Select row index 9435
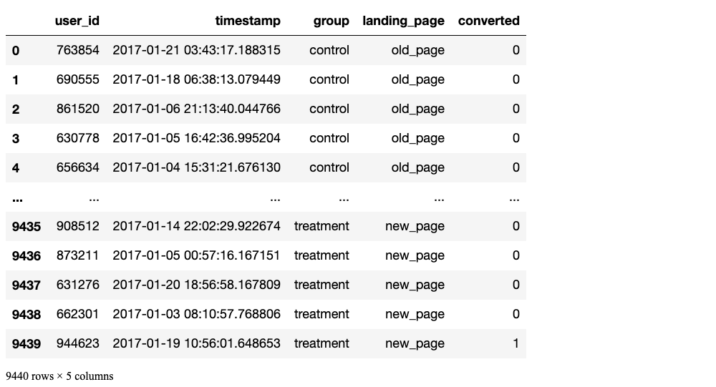716x387 pixels. (26, 227)
